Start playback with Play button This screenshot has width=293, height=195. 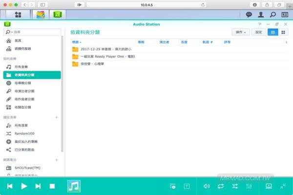point(24,186)
